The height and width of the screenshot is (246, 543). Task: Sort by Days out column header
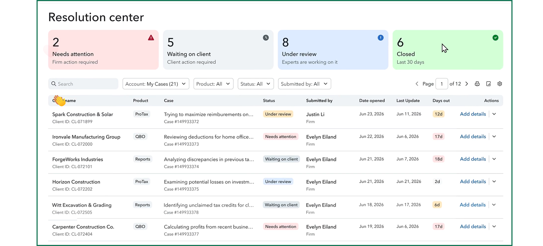[x=441, y=101]
